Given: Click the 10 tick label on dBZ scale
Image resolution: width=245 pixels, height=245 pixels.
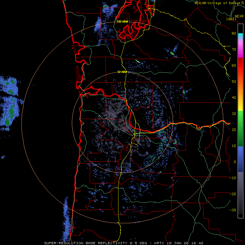Looking at the screenshot, I should [234, 146].
